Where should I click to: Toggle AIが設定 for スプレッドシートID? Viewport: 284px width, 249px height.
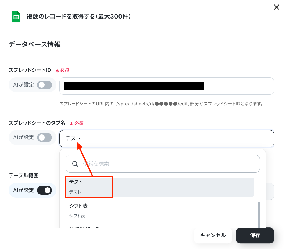click(45, 85)
